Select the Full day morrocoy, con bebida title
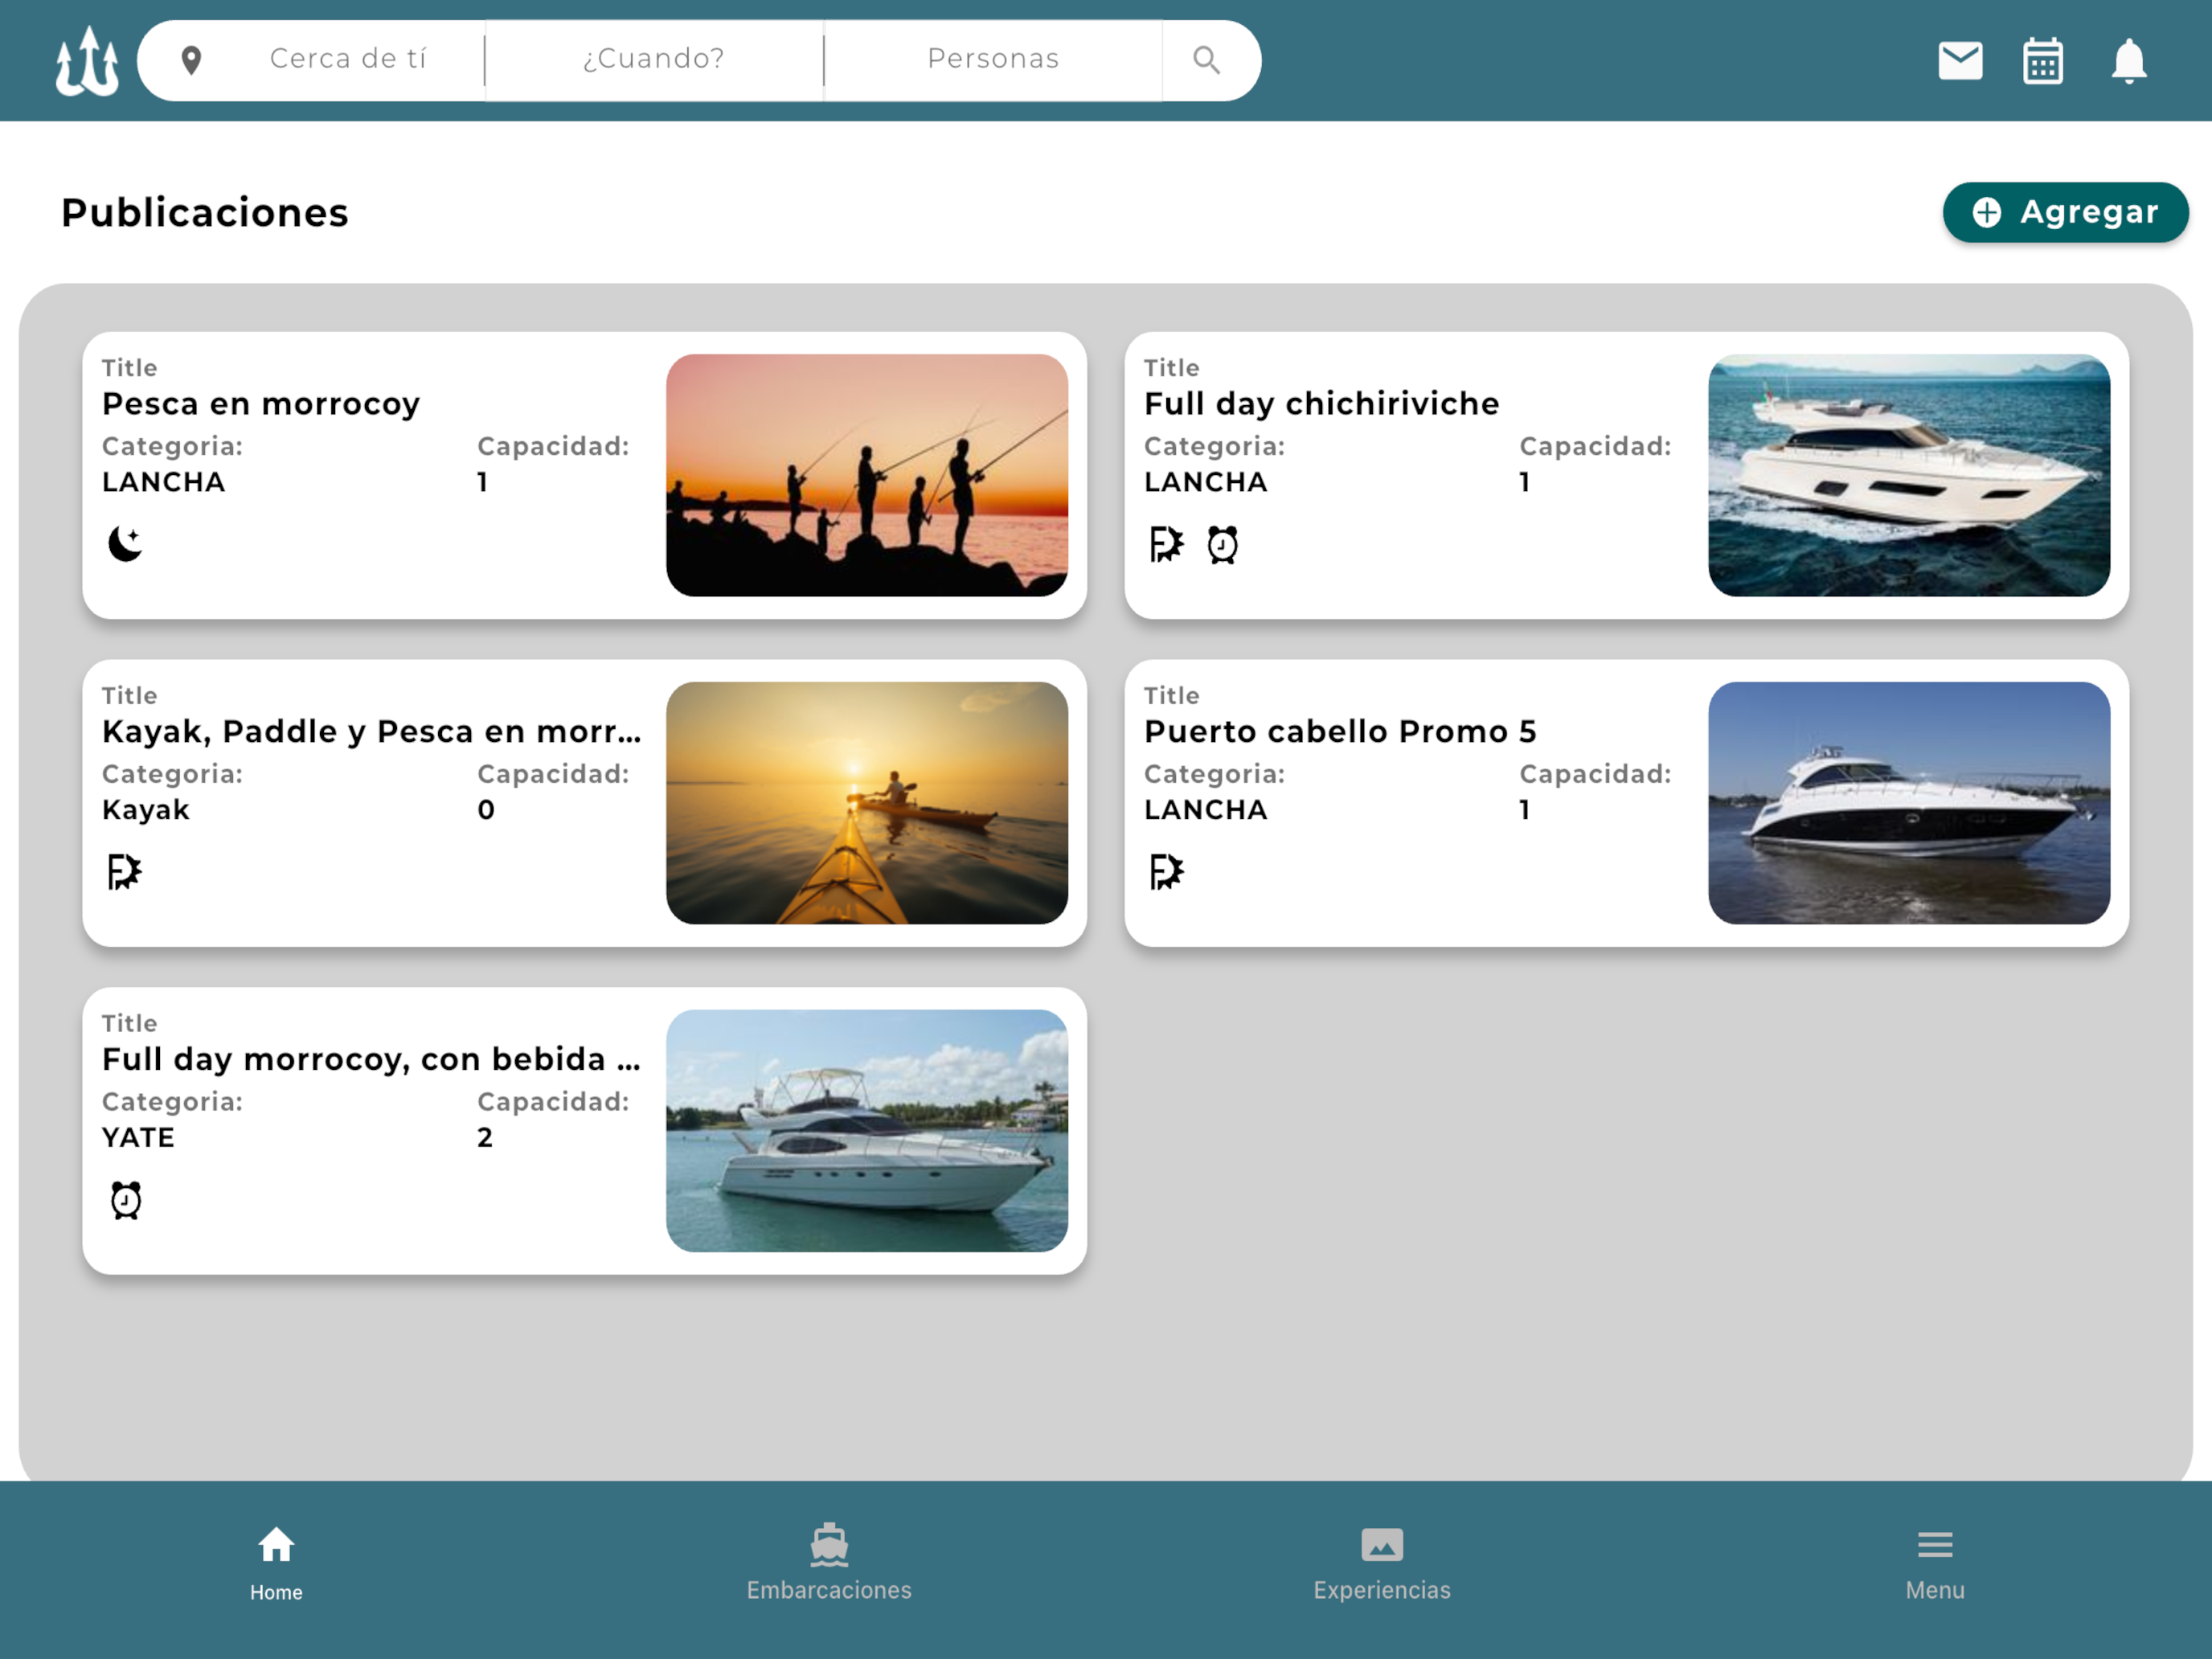2212x1659 pixels. click(x=372, y=1059)
